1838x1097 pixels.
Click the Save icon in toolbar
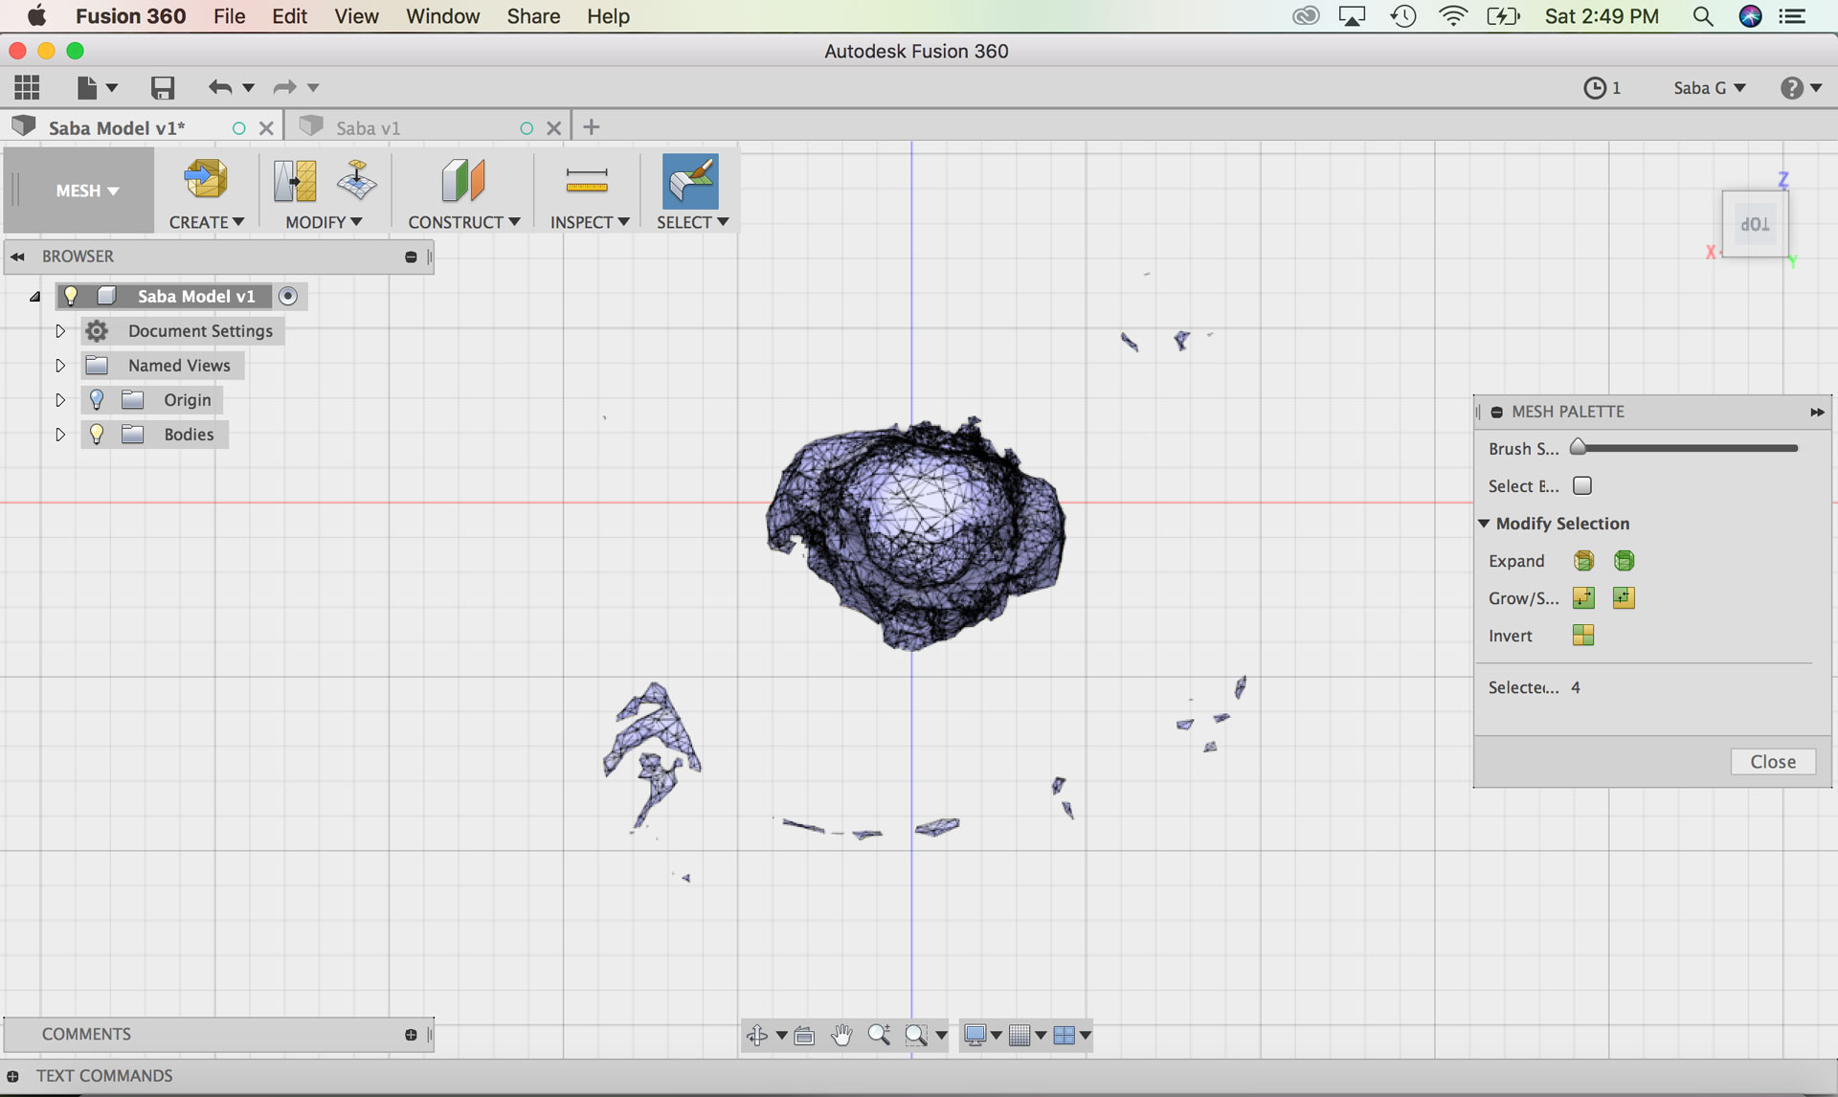click(x=163, y=88)
